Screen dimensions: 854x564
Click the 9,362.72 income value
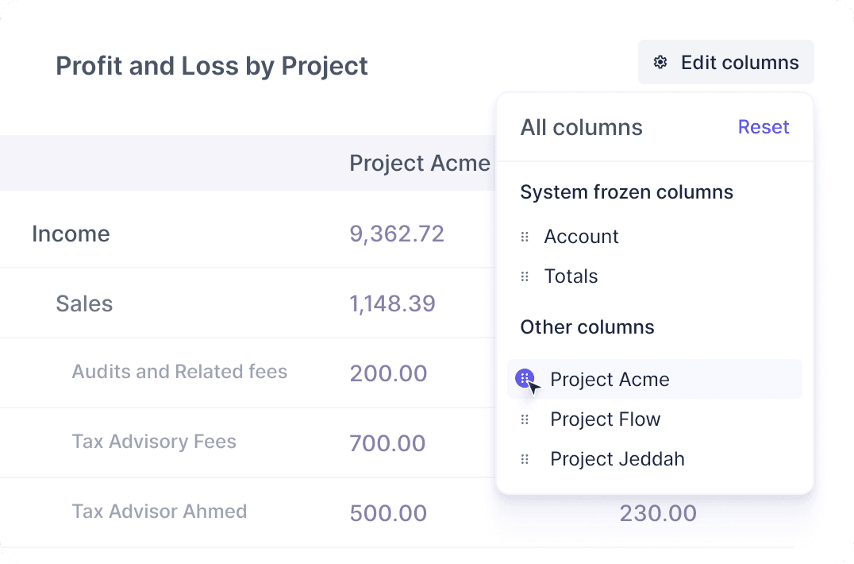point(397,234)
